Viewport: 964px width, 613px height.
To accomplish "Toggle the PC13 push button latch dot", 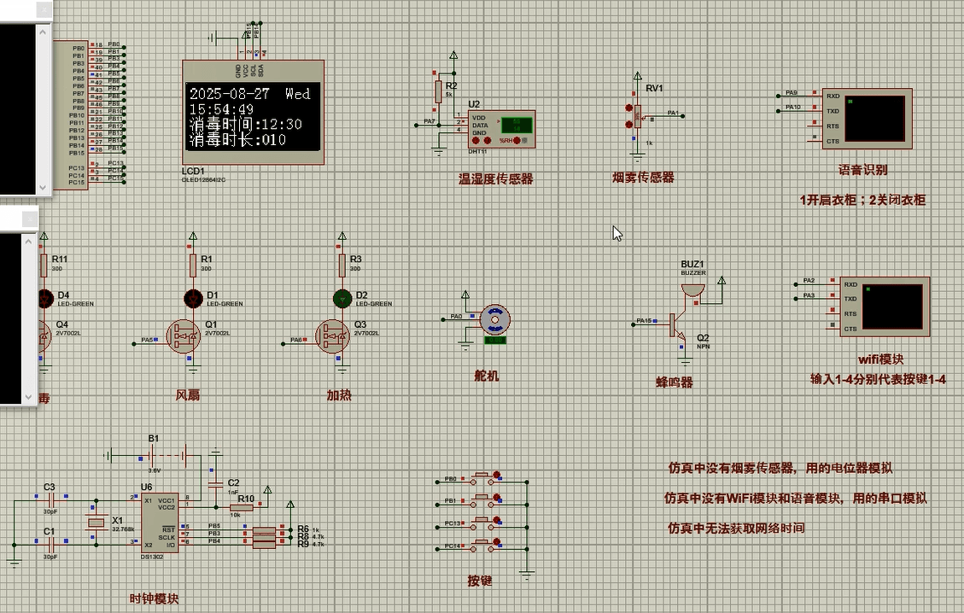I will click(498, 520).
